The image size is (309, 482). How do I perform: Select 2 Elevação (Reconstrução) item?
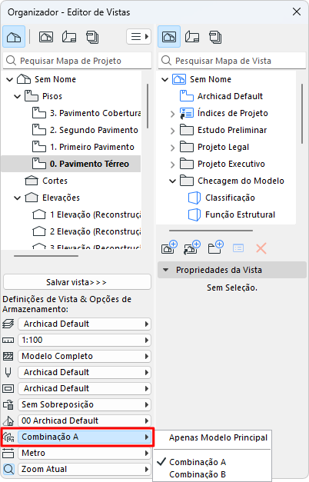coord(86,231)
